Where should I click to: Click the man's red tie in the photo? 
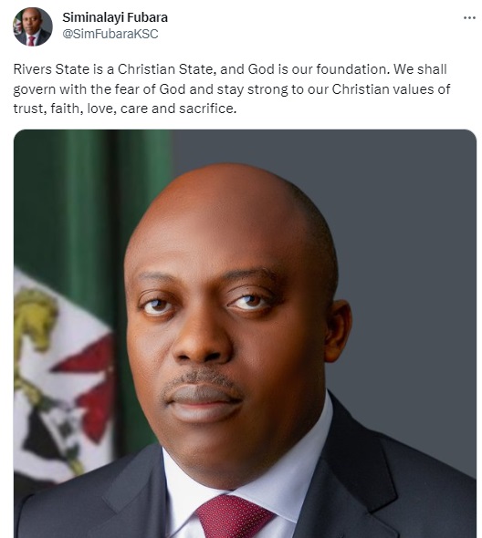click(234, 516)
